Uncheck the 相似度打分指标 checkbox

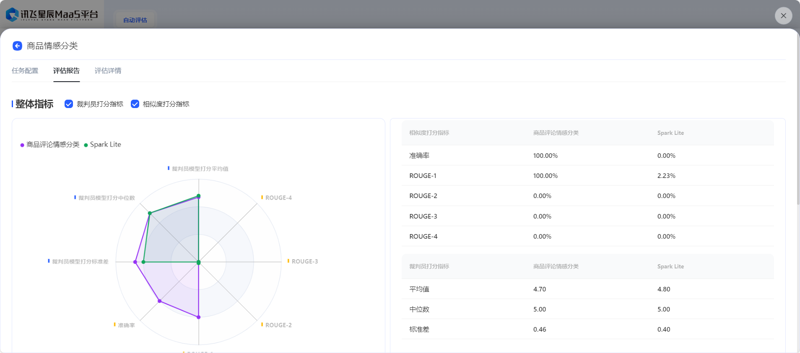pyautogui.click(x=135, y=104)
